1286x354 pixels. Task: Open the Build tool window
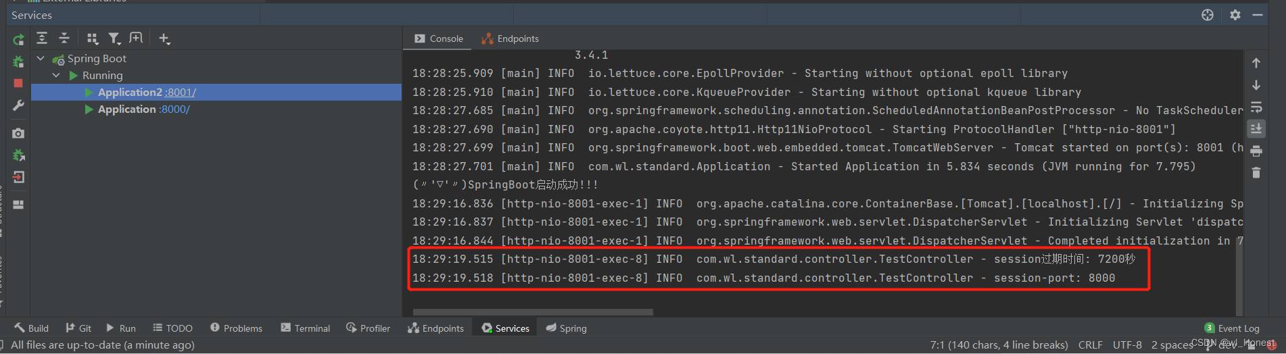[x=31, y=328]
